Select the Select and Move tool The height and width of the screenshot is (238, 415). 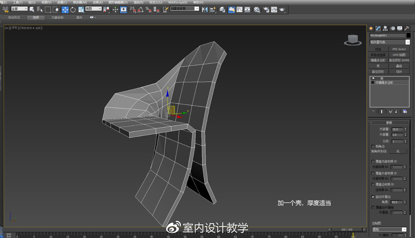click(x=65, y=9)
